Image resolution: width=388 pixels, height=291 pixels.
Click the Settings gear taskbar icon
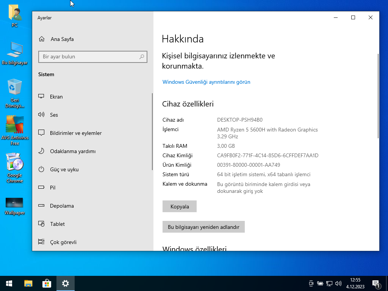click(65, 283)
